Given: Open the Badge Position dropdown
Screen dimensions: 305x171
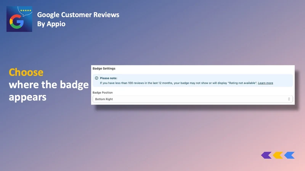Looking at the screenshot, I should click(x=193, y=99).
